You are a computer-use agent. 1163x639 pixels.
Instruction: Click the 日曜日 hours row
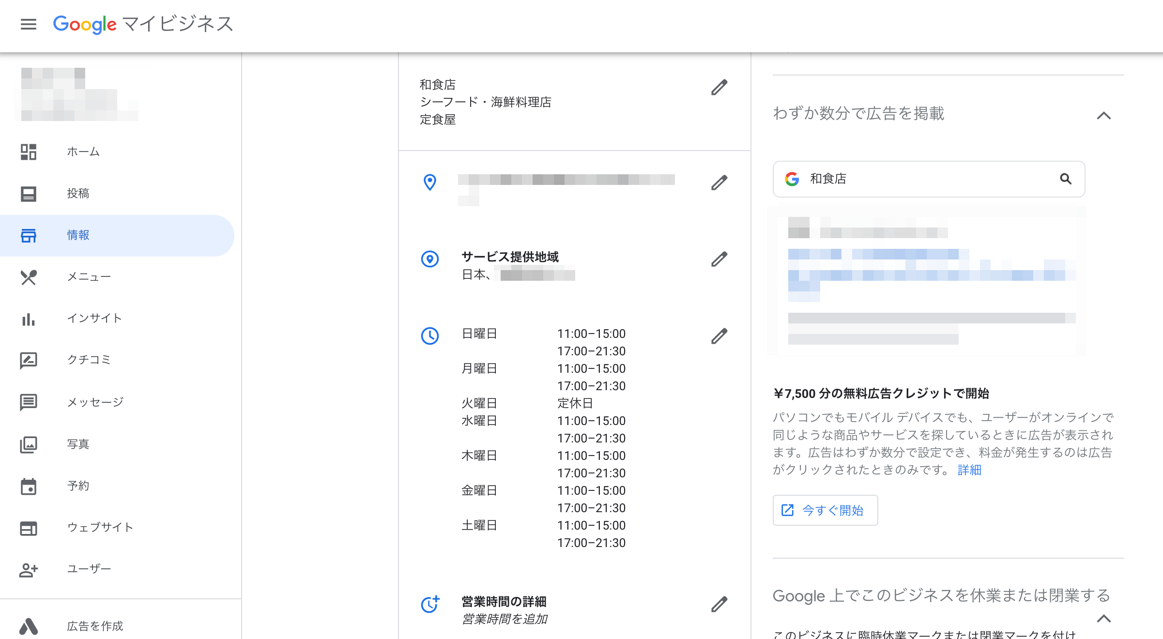(x=543, y=342)
